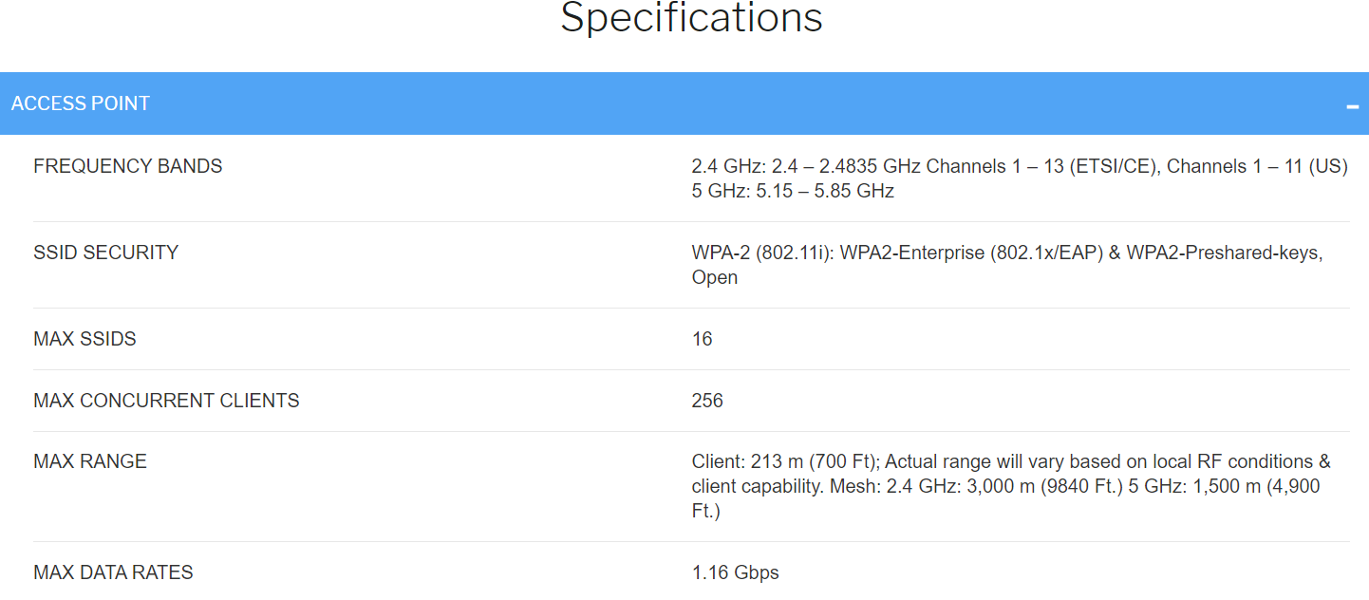This screenshot has width=1369, height=600.
Task: Click the WPA-2 (802.11i) security description
Action: 1007,265
